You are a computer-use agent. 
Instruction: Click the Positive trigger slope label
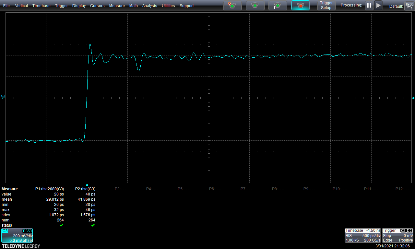[406, 240]
